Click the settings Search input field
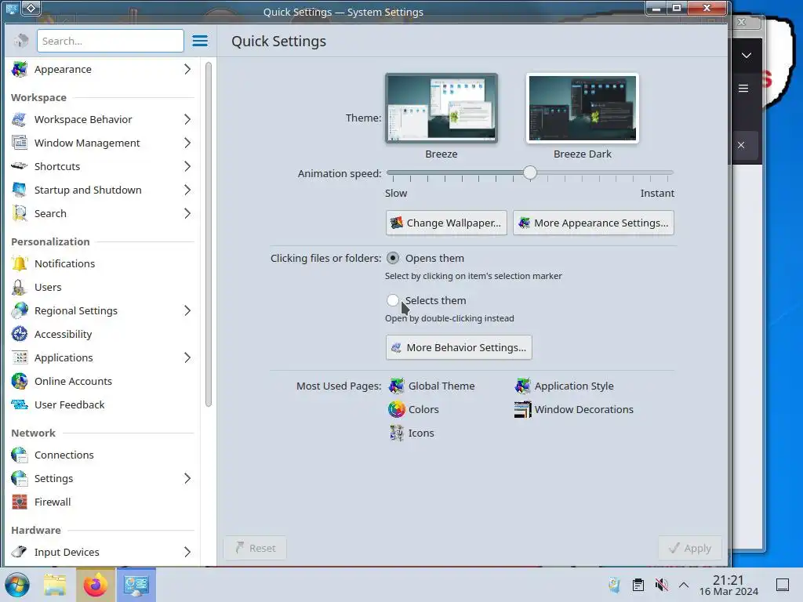 click(110, 41)
